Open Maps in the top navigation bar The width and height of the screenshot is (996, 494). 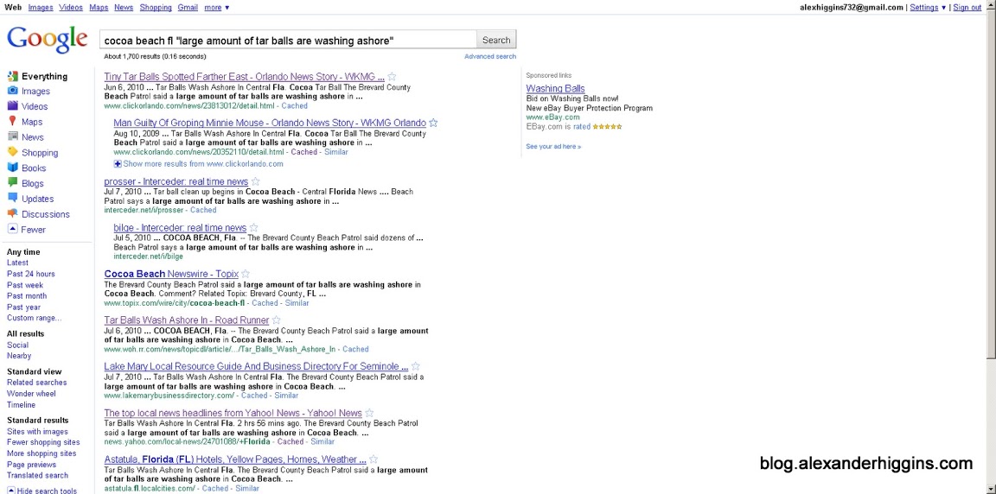99,8
